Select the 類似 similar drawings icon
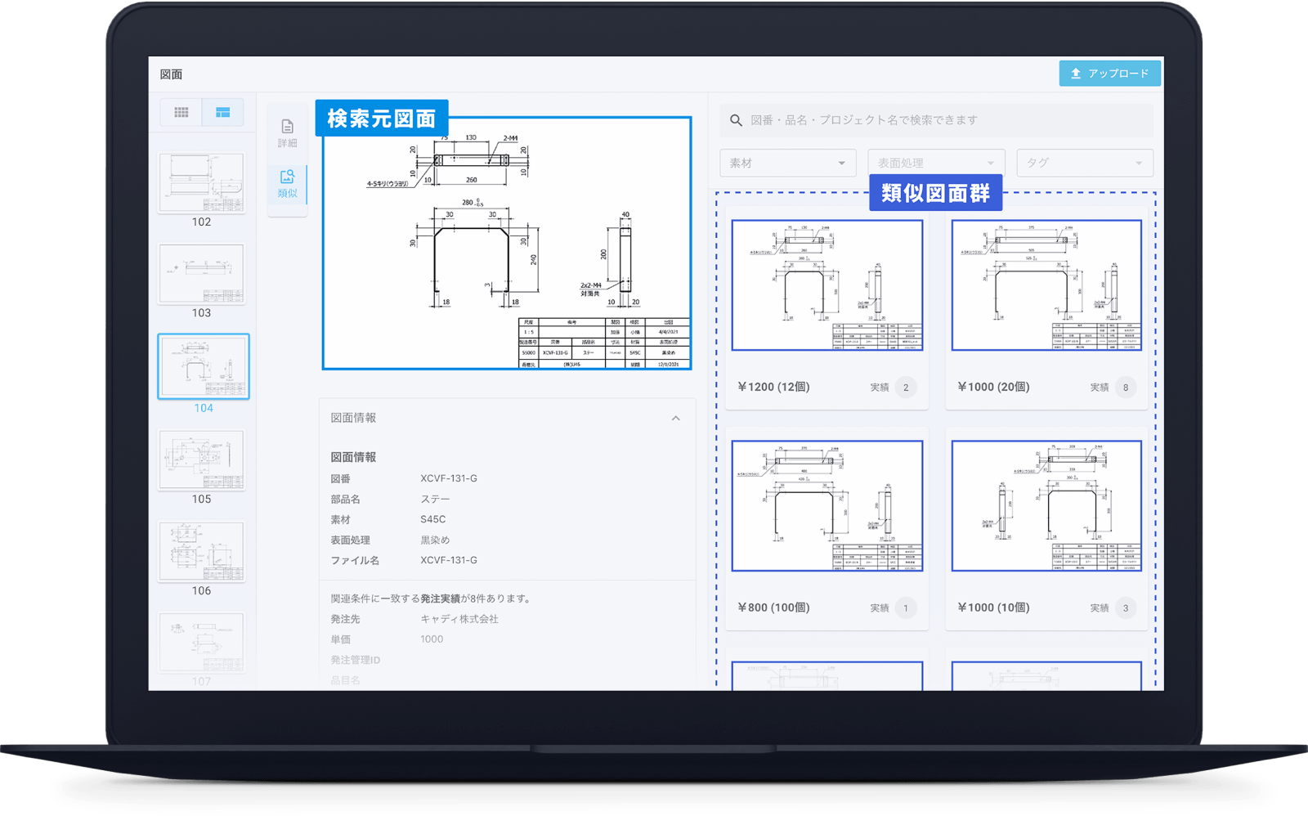Screen dimensions: 1308x816 287,177
